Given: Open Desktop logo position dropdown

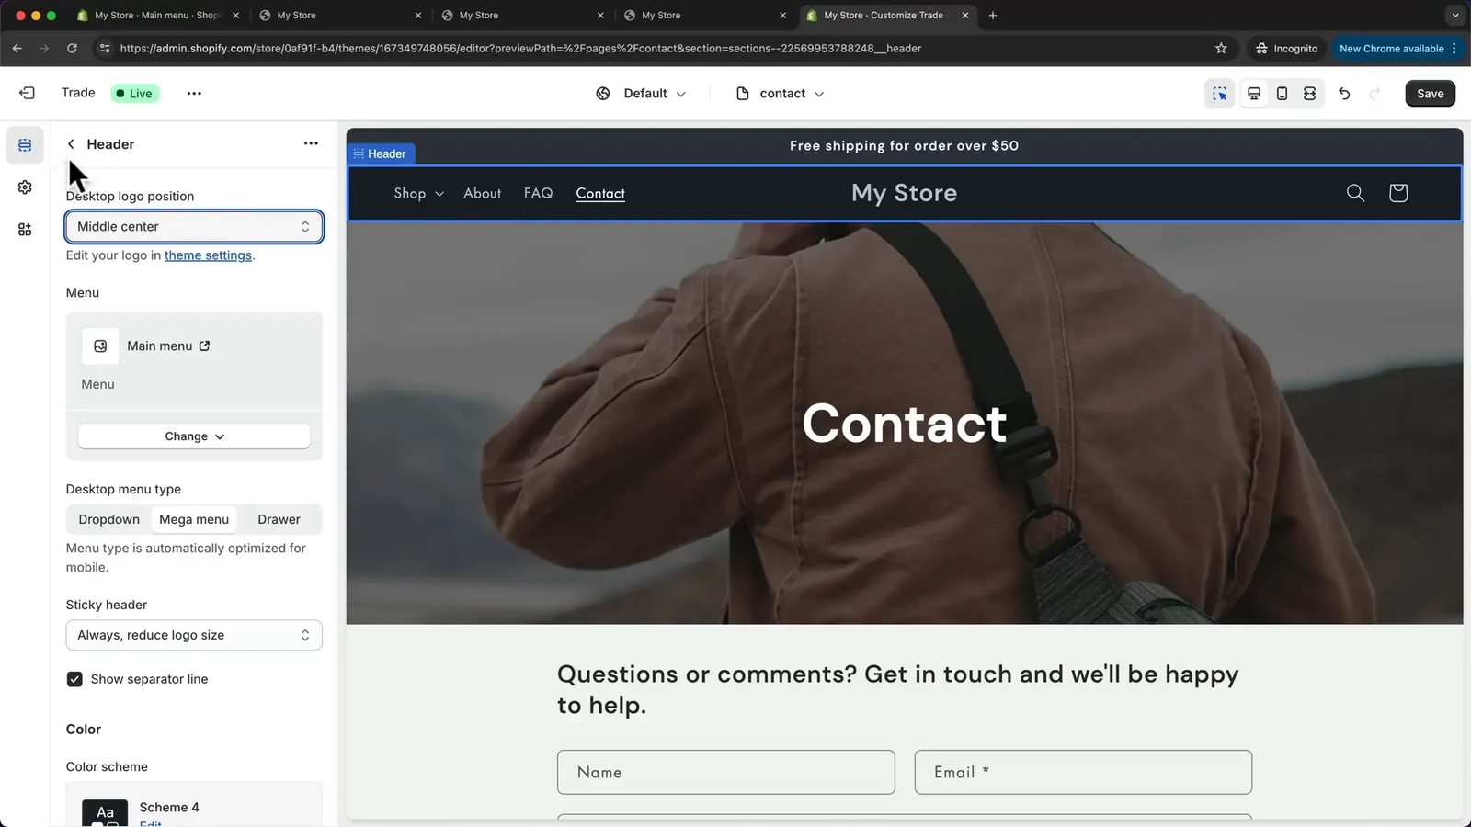Looking at the screenshot, I should [194, 227].
